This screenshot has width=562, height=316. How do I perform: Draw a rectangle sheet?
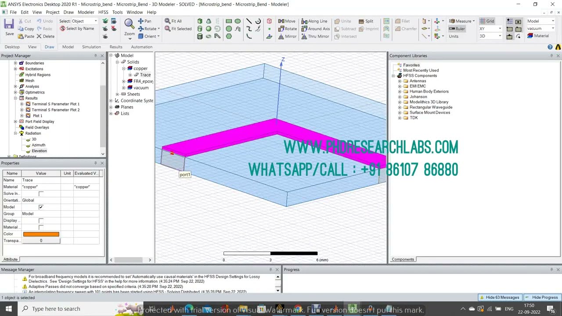point(229,21)
